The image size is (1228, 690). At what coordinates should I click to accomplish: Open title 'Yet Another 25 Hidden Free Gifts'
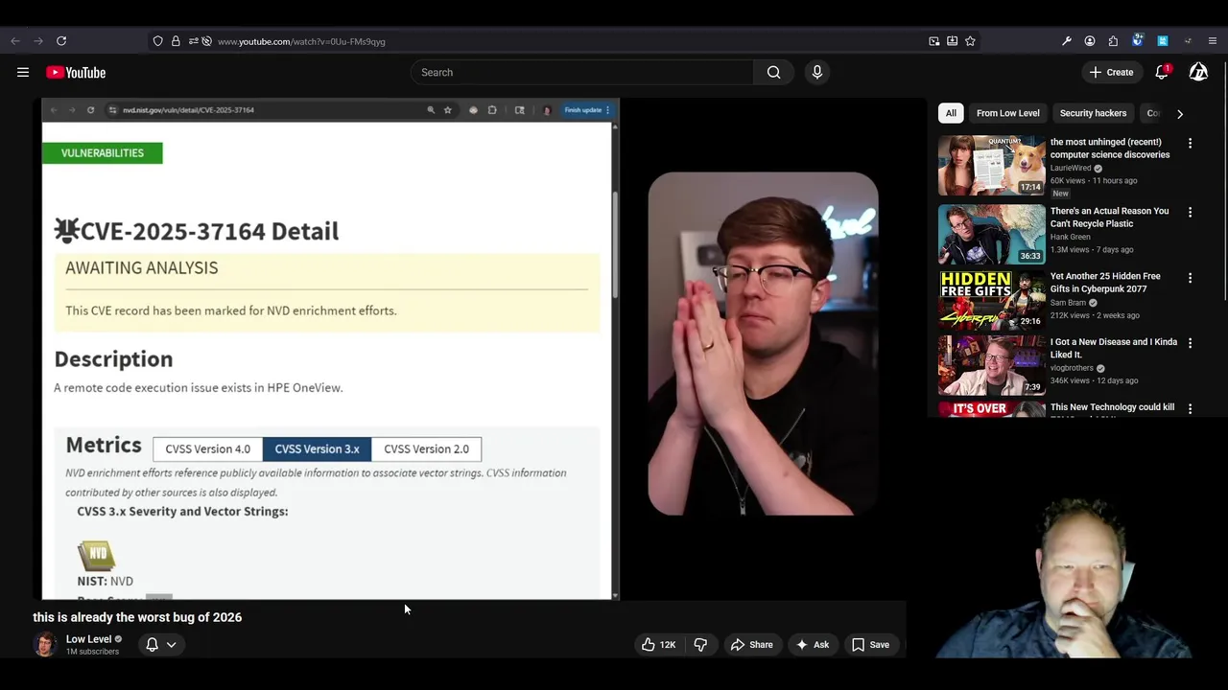(1105, 283)
